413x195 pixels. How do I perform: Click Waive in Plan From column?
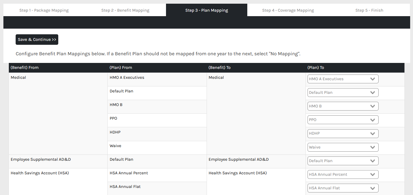click(115, 146)
